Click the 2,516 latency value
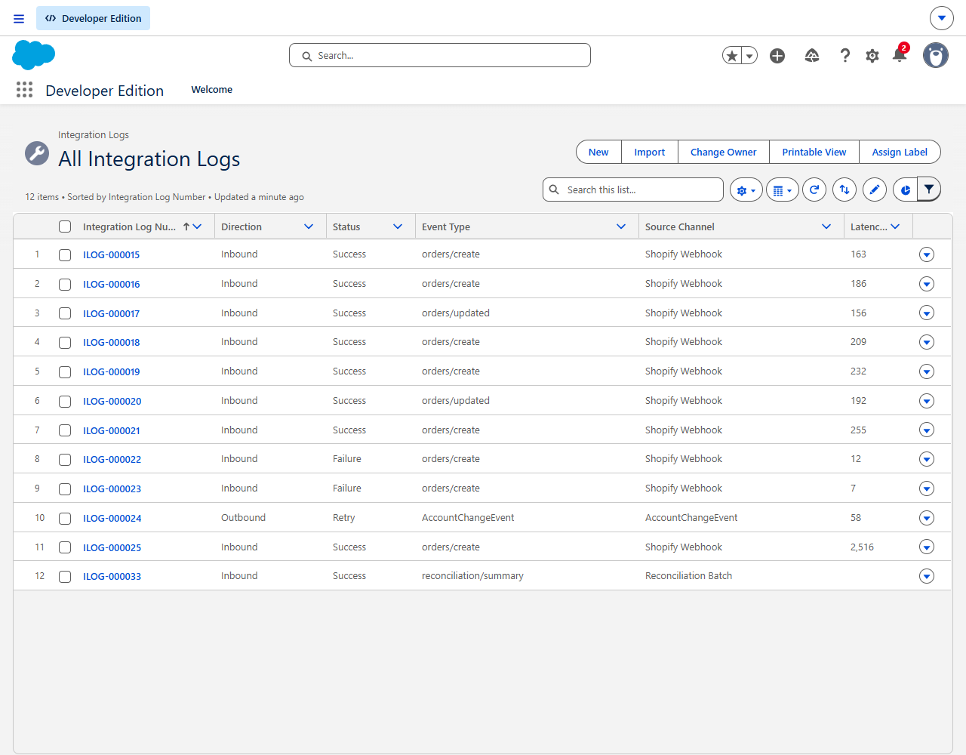The image size is (966, 755). 862,547
